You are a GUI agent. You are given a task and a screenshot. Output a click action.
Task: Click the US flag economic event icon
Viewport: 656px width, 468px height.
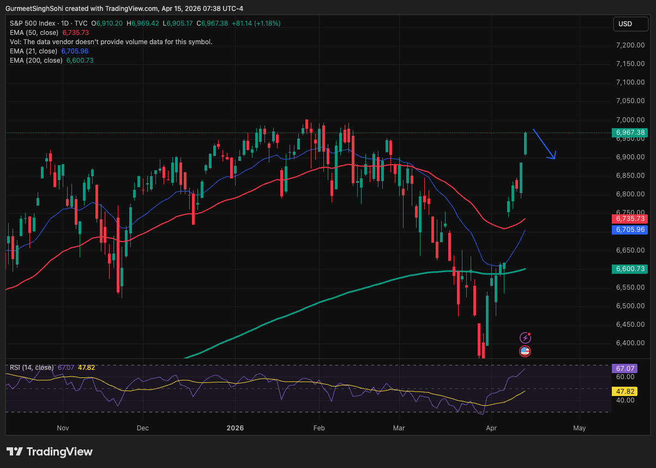tap(525, 351)
